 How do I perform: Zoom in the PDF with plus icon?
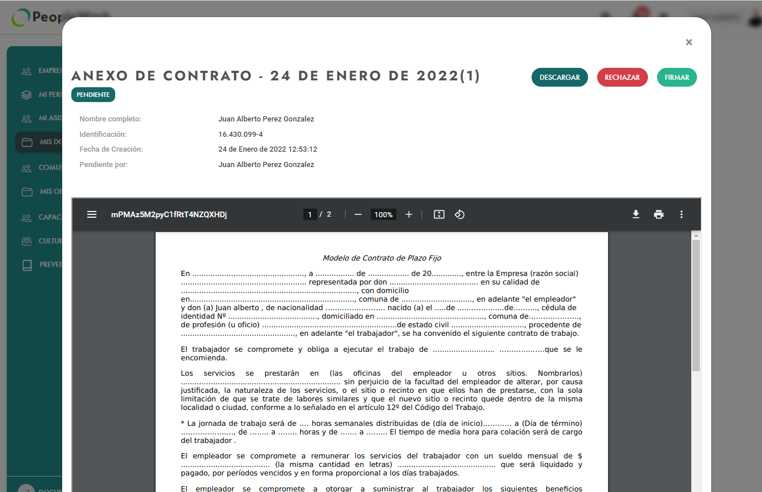click(409, 214)
